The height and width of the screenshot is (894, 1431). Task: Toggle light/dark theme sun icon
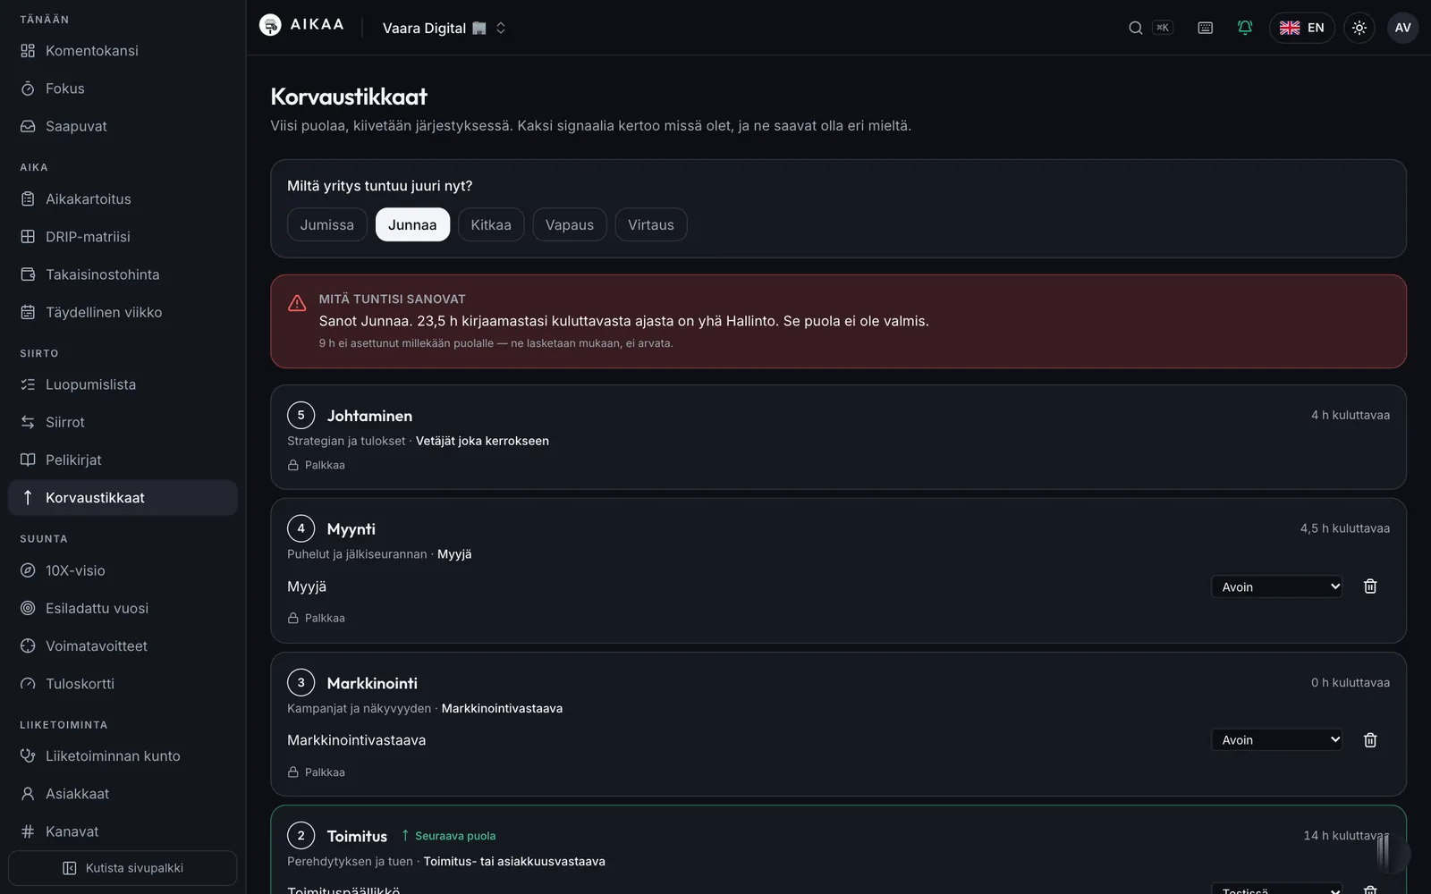pyautogui.click(x=1359, y=28)
